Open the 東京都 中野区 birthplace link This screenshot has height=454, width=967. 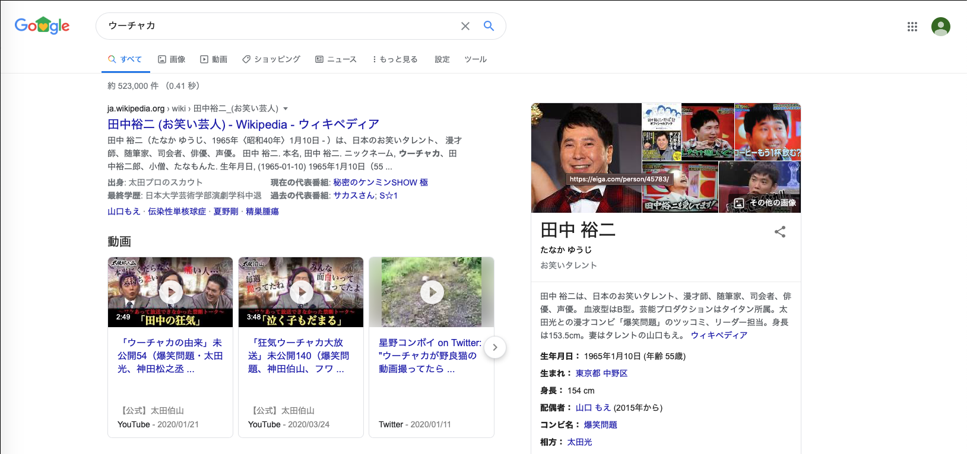(601, 373)
